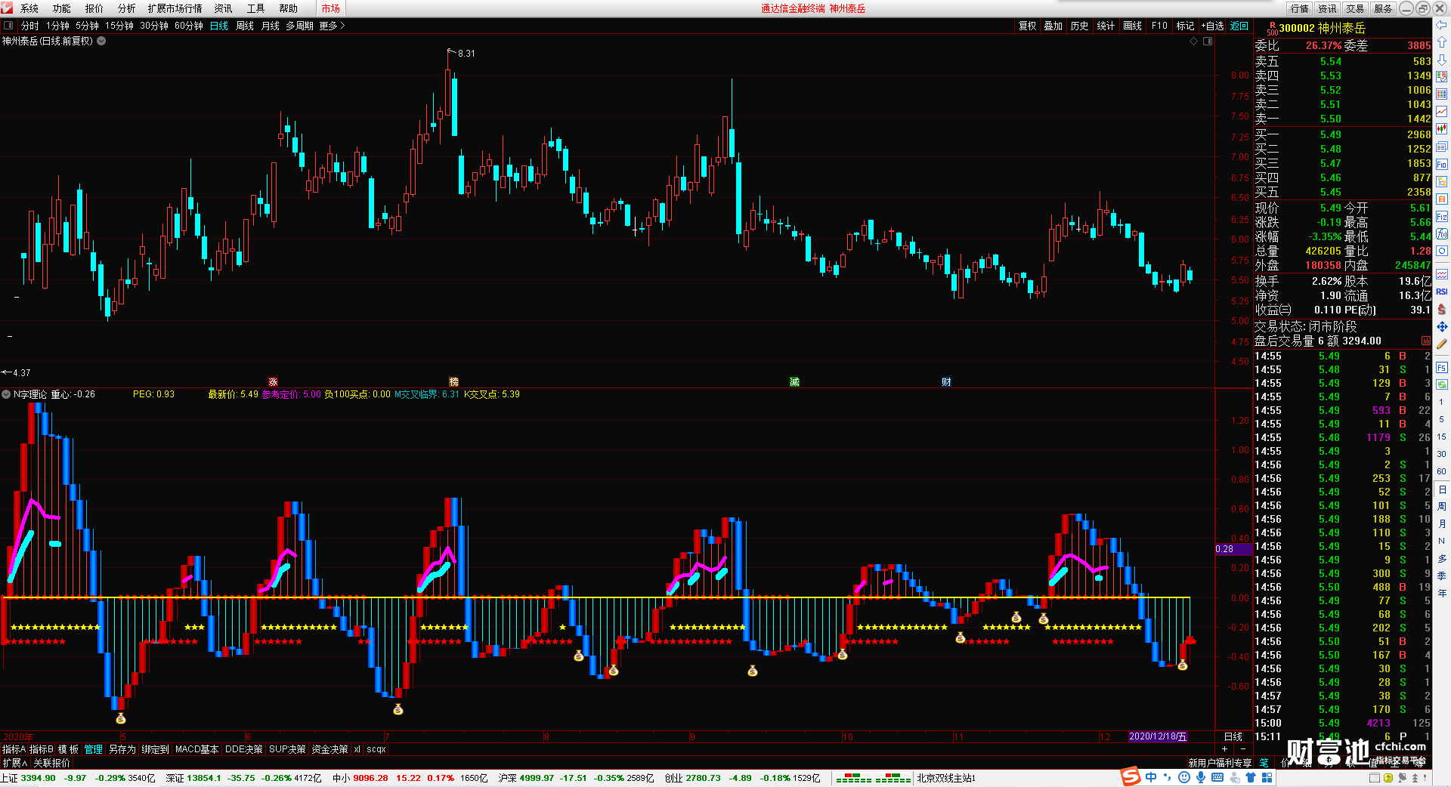Open the 交易 trading button in title bar
Image resolution: width=1451 pixels, height=787 pixels.
(x=1355, y=8)
